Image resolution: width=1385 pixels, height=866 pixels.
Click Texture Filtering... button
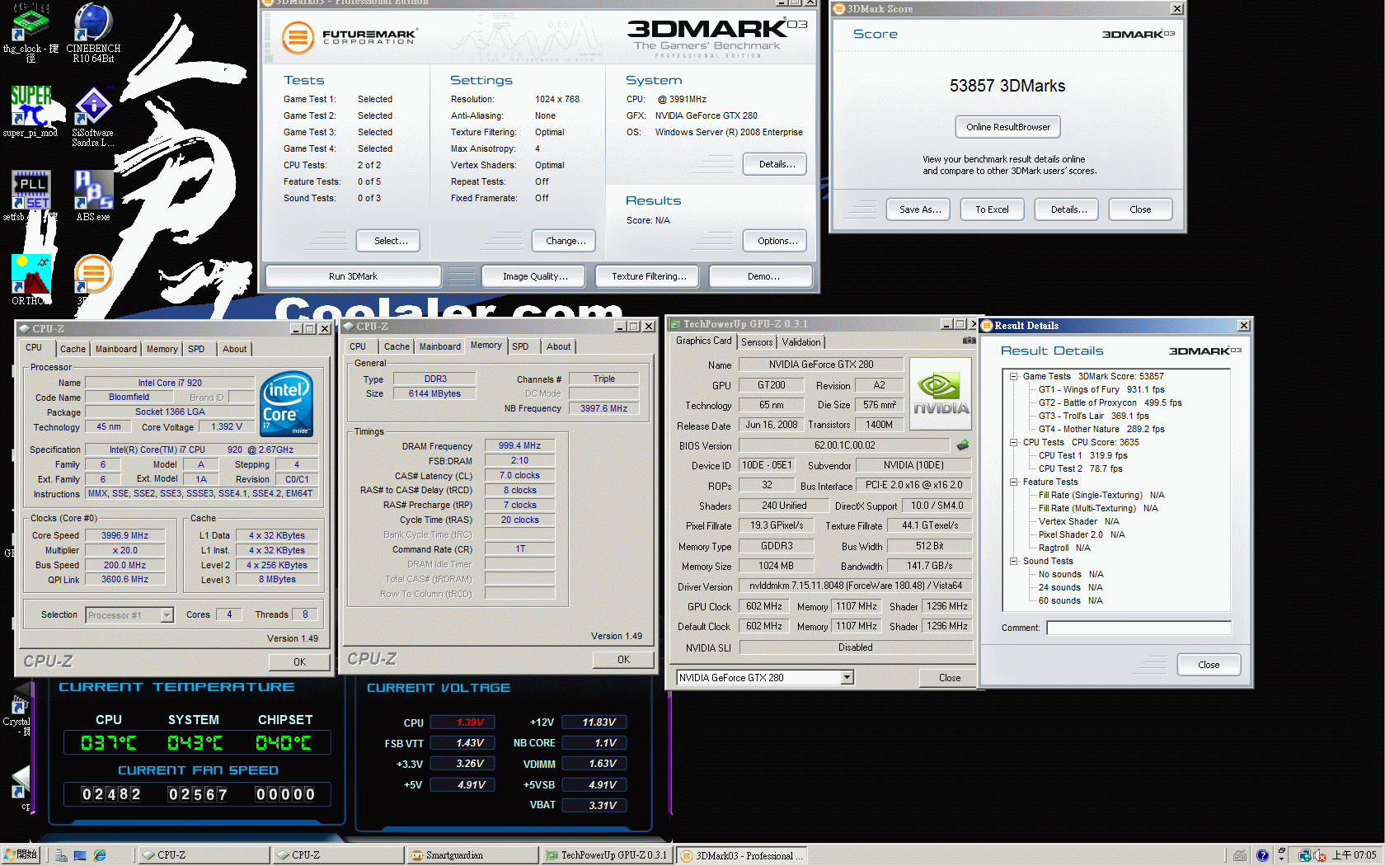[648, 276]
